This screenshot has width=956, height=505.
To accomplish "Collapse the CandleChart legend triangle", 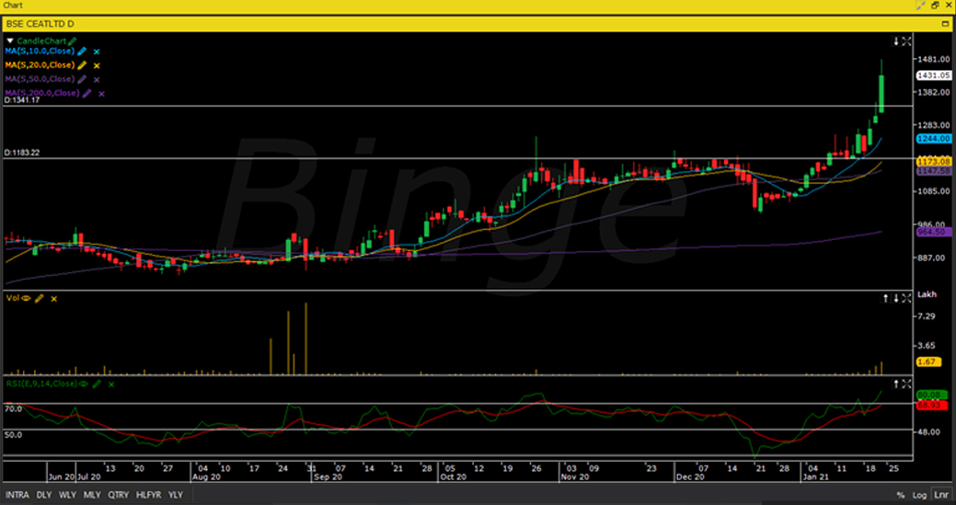I will click(10, 41).
